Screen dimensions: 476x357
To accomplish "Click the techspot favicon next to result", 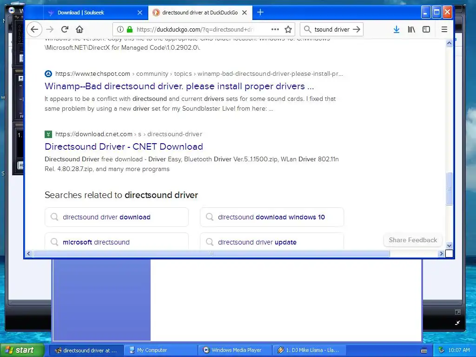I will tap(48, 74).
